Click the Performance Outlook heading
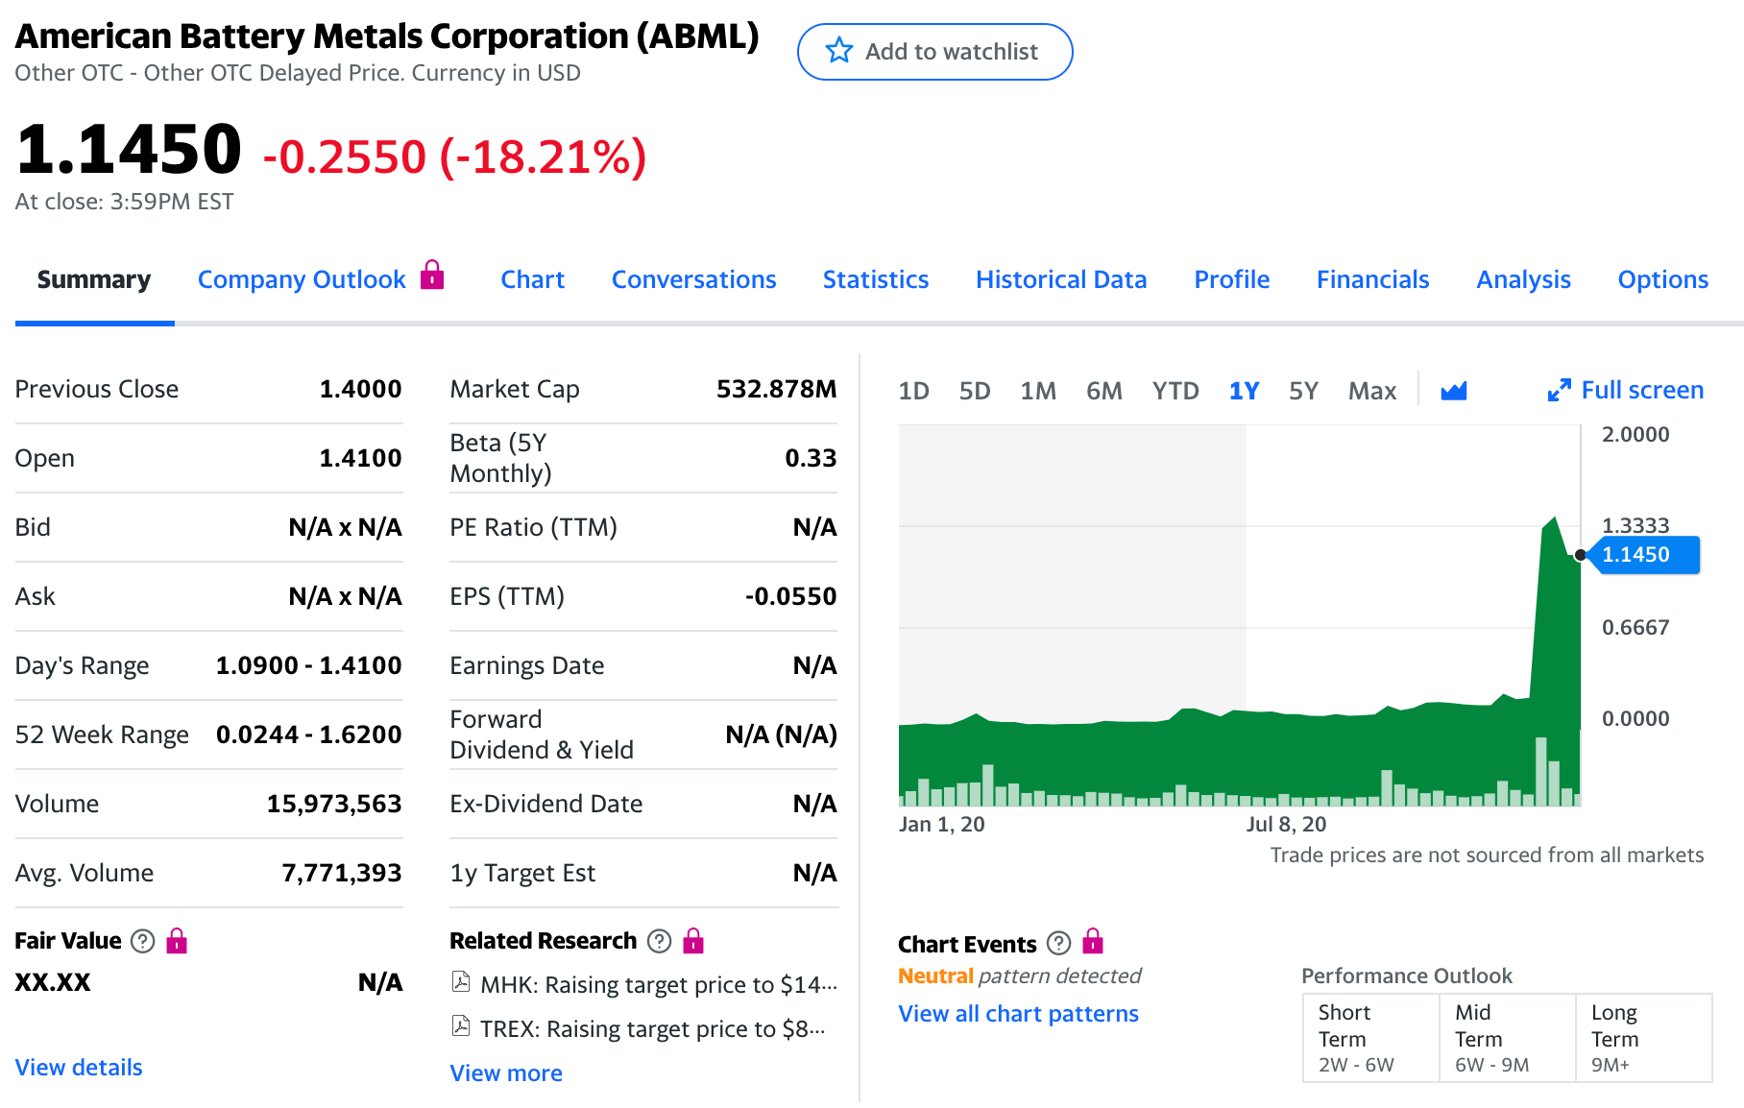This screenshot has height=1108, width=1744. (x=1406, y=976)
